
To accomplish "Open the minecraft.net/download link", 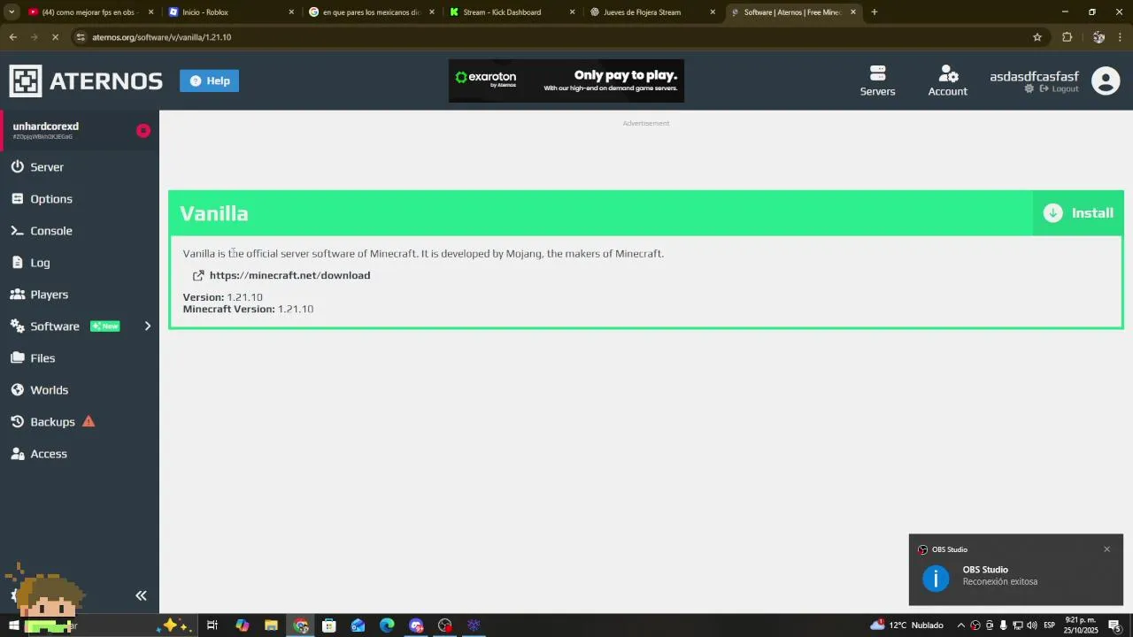I will tap(289, 275).
